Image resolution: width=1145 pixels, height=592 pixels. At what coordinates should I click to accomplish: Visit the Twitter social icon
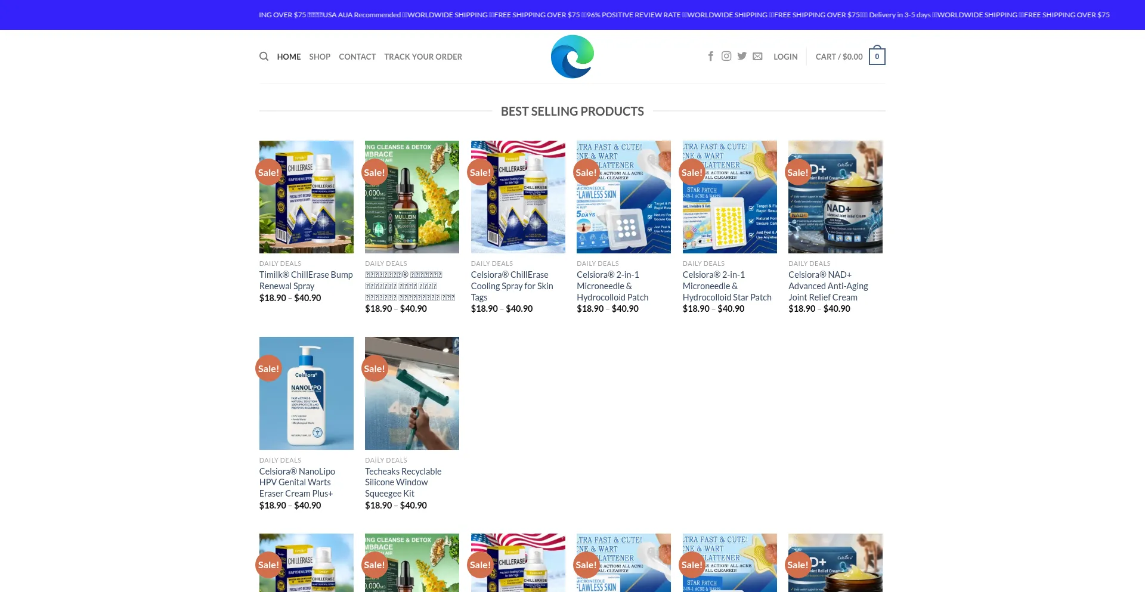pos(742,56)
